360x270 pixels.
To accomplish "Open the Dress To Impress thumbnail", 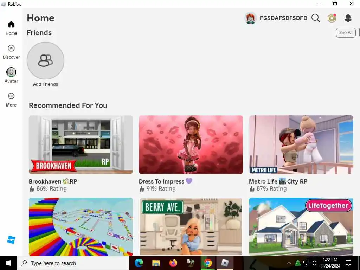I will pos(191,144).
